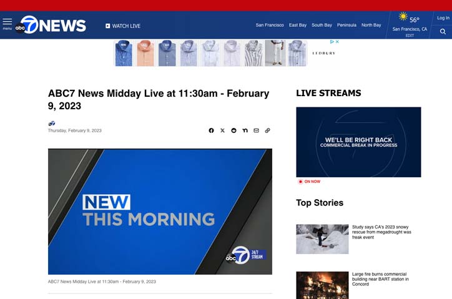Open the snow rescue story thumbnail
The image size is (452, 299).
(x=322, y=239)
